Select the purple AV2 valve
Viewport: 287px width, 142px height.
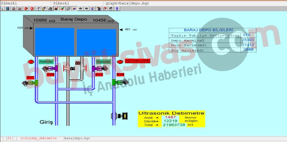tap(50, 69)
